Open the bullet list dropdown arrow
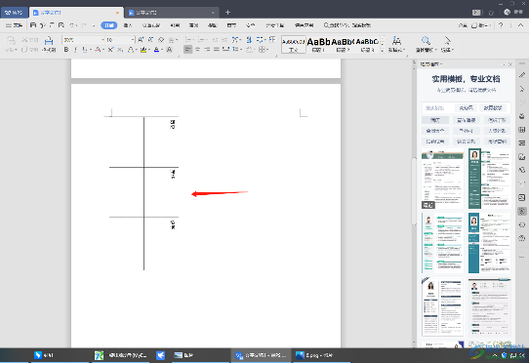Viewport: 529px width, 363px height. pyautogui.click(x=194, y=40)
